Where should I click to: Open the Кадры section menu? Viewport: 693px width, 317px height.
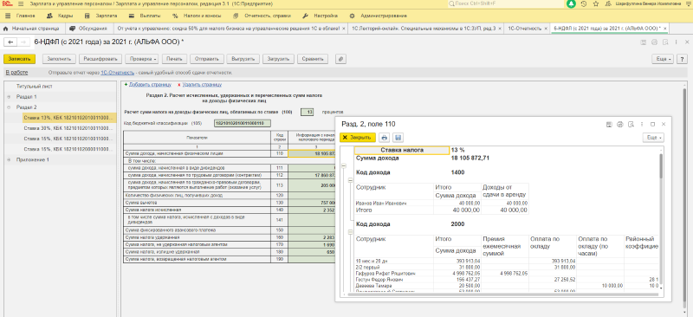pyautogui.click(x=61, y=16)
